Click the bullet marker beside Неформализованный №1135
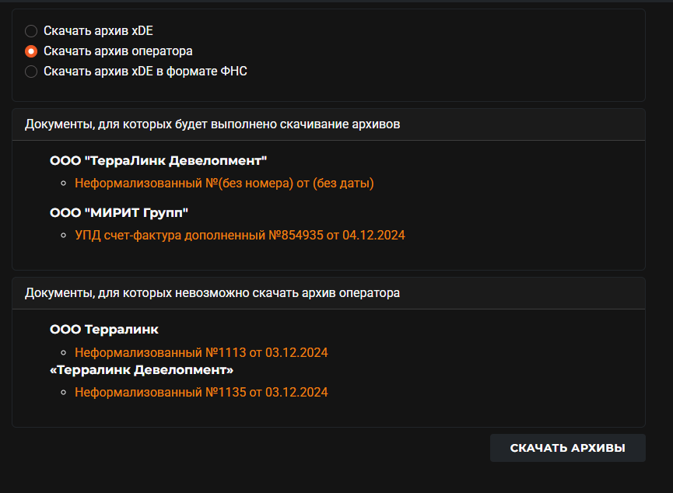Screen dimensions: 673x493 point(64,392)
